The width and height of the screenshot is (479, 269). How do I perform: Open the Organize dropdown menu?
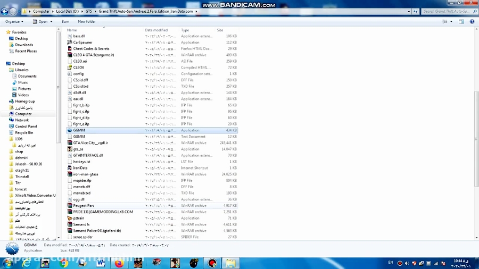[x=14, y=21]
